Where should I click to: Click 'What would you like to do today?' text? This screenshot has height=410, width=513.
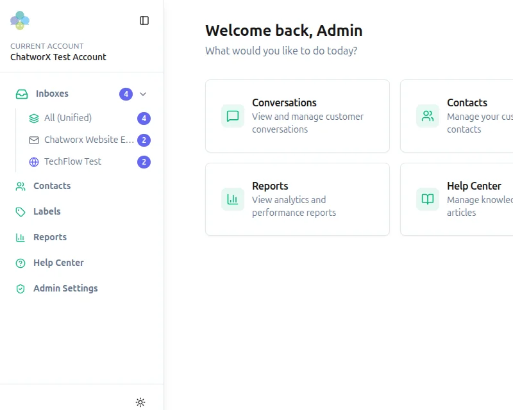281,51
